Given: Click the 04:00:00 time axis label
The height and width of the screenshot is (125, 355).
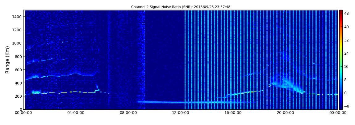Looking at the screenshot, I should 76,113.
